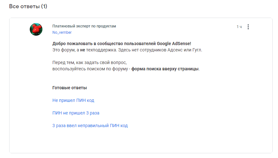Open "3 раза ввел неправильный ПИН код" link
278x158 pixels.
tap(90, 126)
